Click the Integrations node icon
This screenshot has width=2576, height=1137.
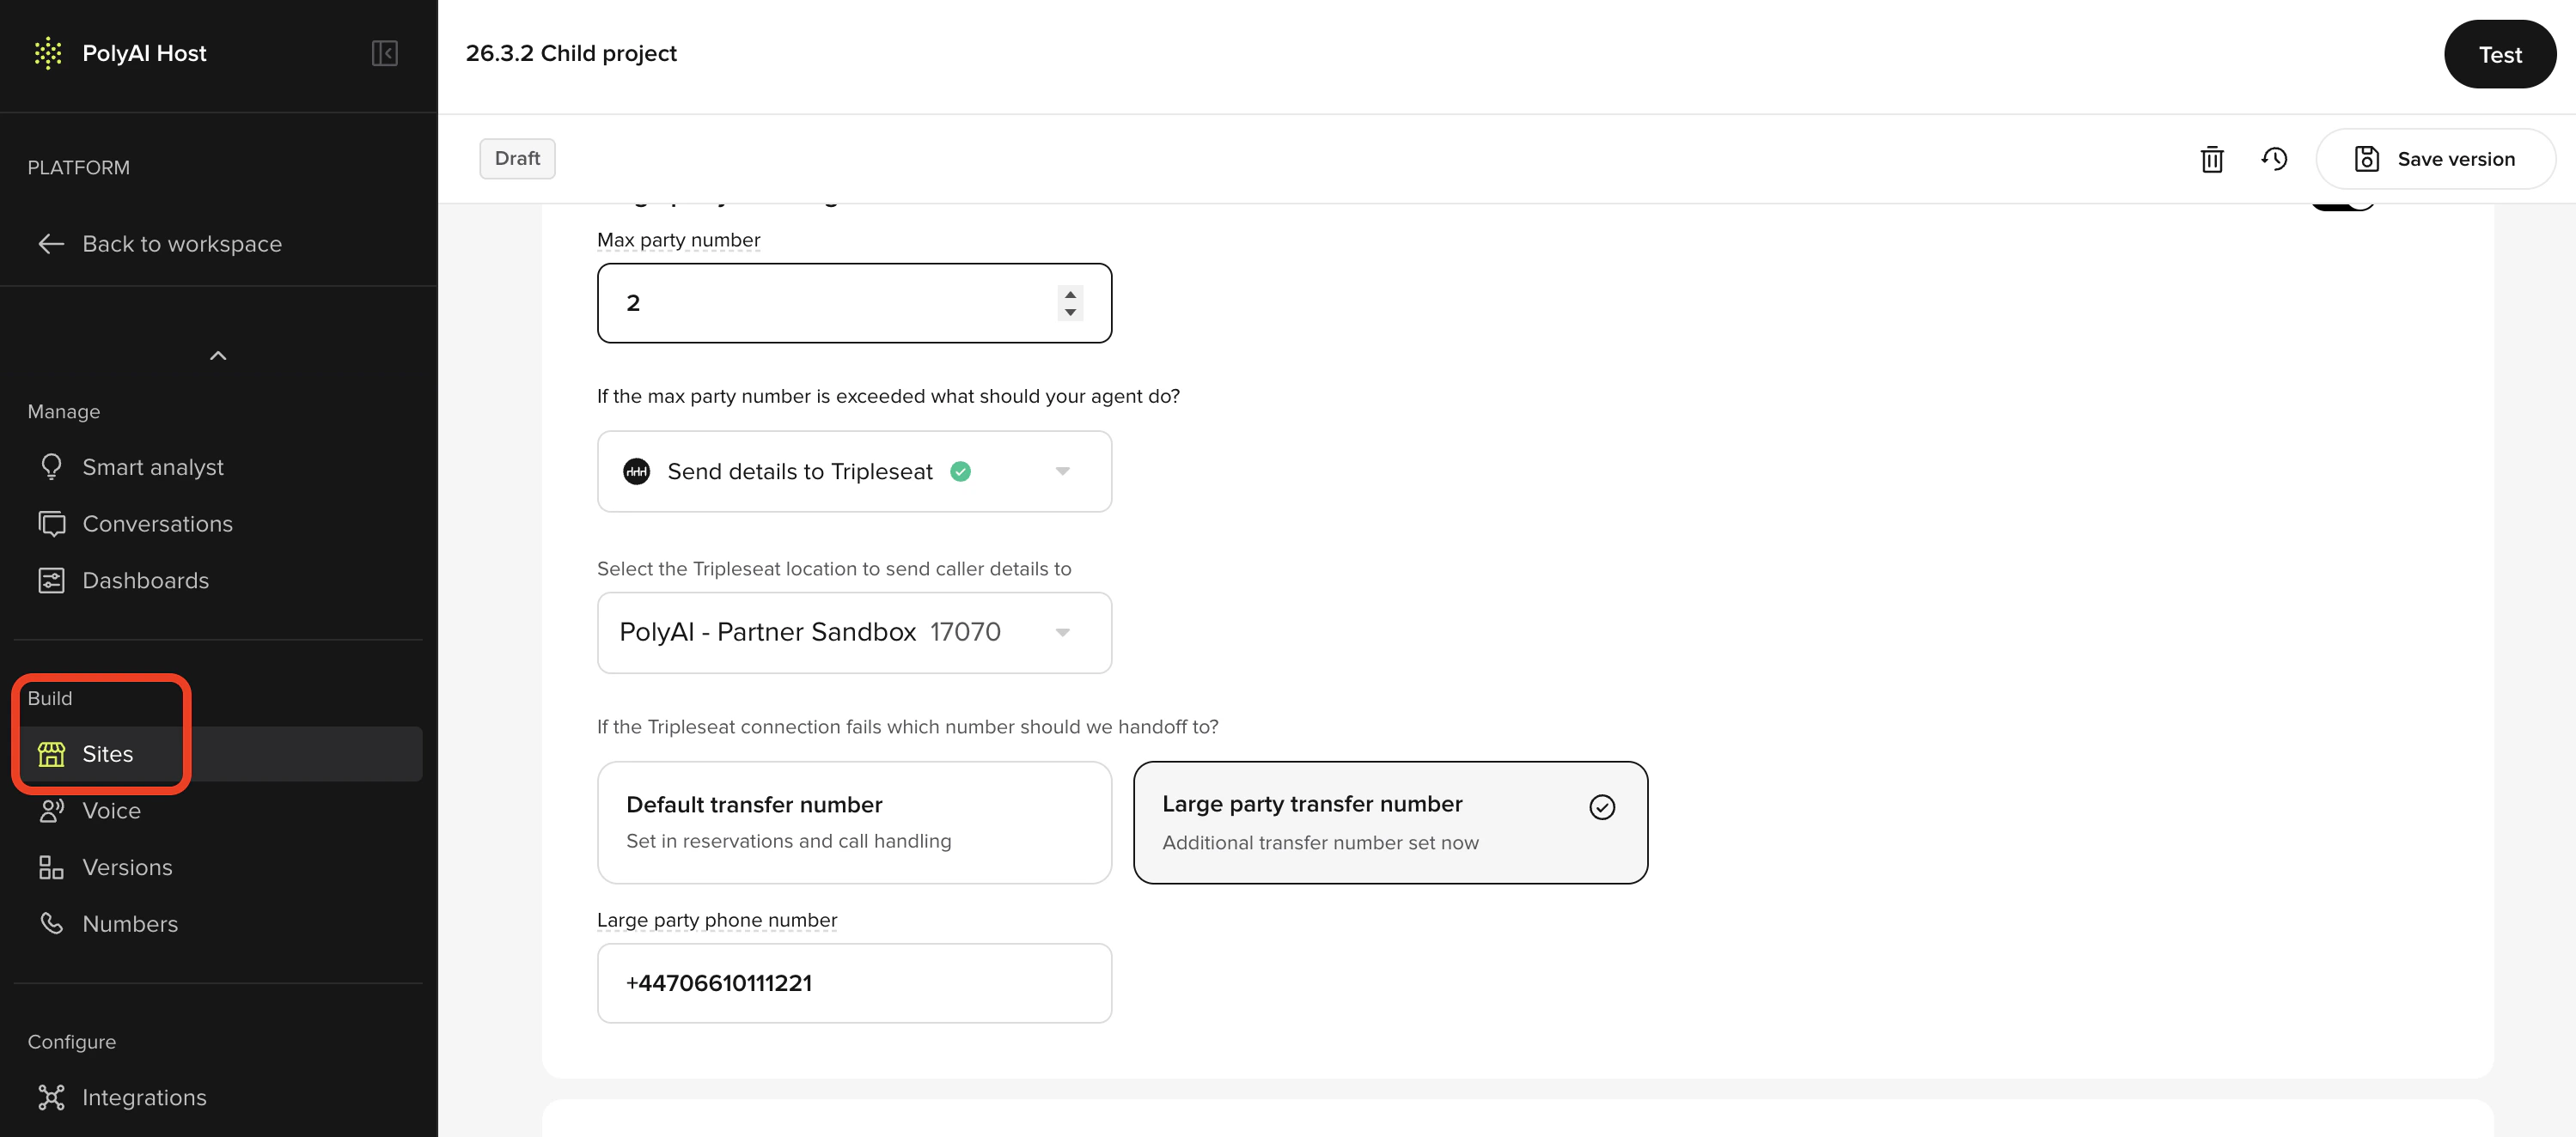click(51, 1097)
